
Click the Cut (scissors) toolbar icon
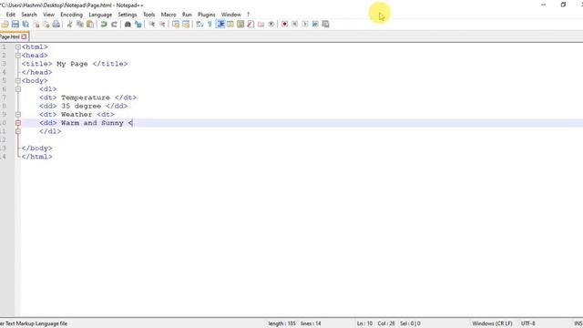tap(69, 25)
